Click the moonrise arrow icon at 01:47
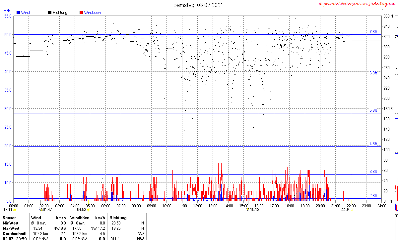The width and height of the screenshot is (398, 240). (x=41, y=209)
